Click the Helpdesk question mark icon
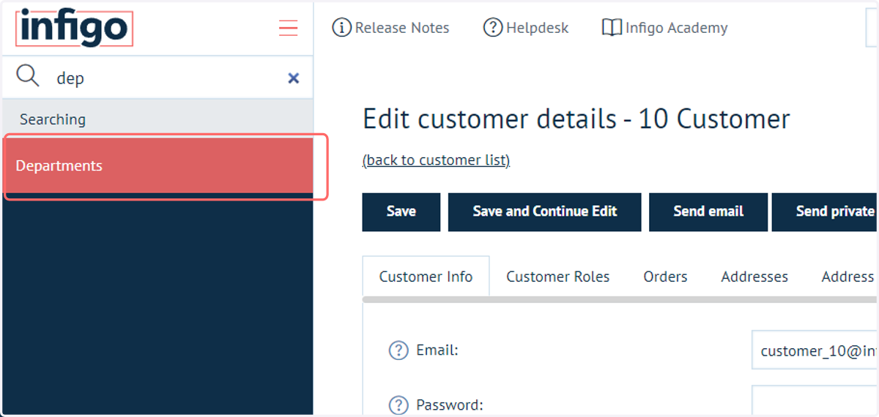 pyautogui.click(x=493, y=28)
